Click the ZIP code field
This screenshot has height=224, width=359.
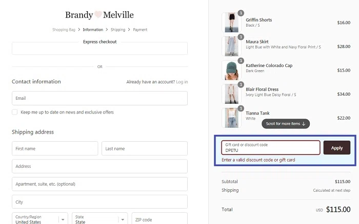pyautogui.click(x=159, y=219)
